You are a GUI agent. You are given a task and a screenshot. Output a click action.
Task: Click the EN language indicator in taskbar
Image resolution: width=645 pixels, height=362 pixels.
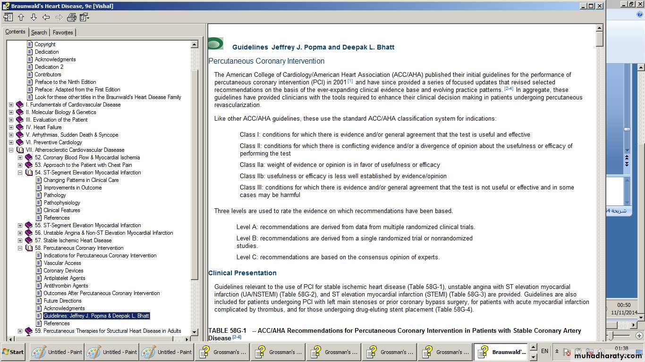pyautogui.click(x=544, y=351)
